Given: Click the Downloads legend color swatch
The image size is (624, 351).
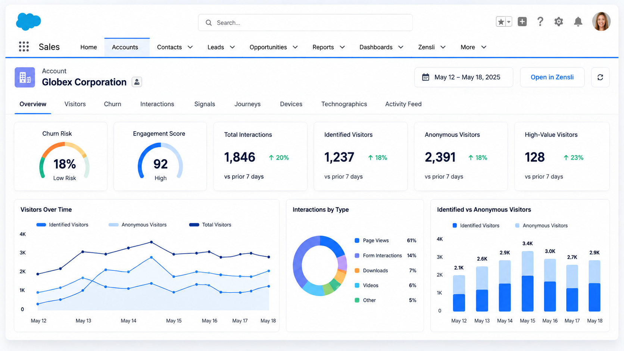Looking at the screenshot, I should coord(357,270).
